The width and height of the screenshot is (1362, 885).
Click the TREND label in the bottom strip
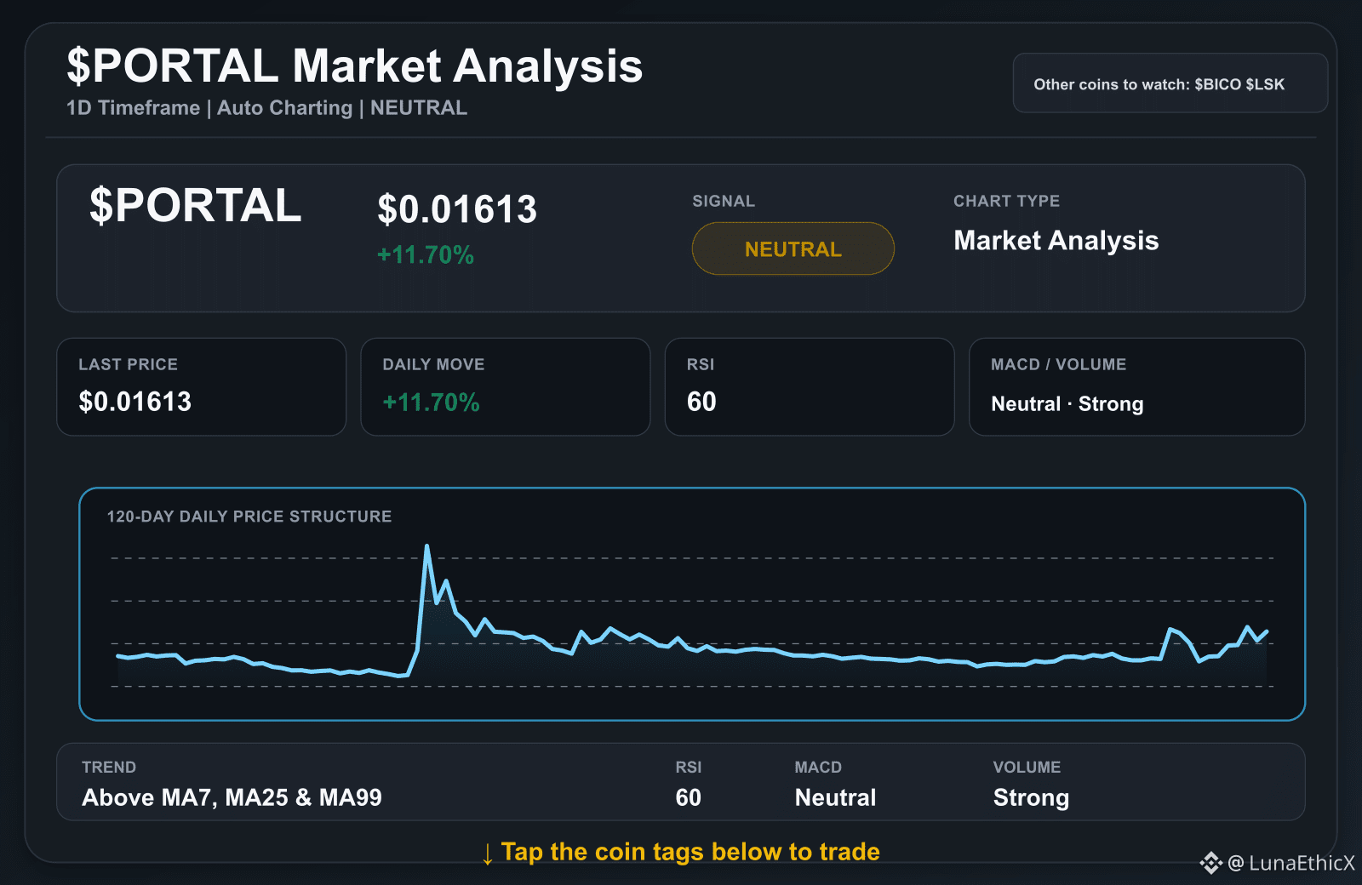pyautogui.click(x=109, y=767)
